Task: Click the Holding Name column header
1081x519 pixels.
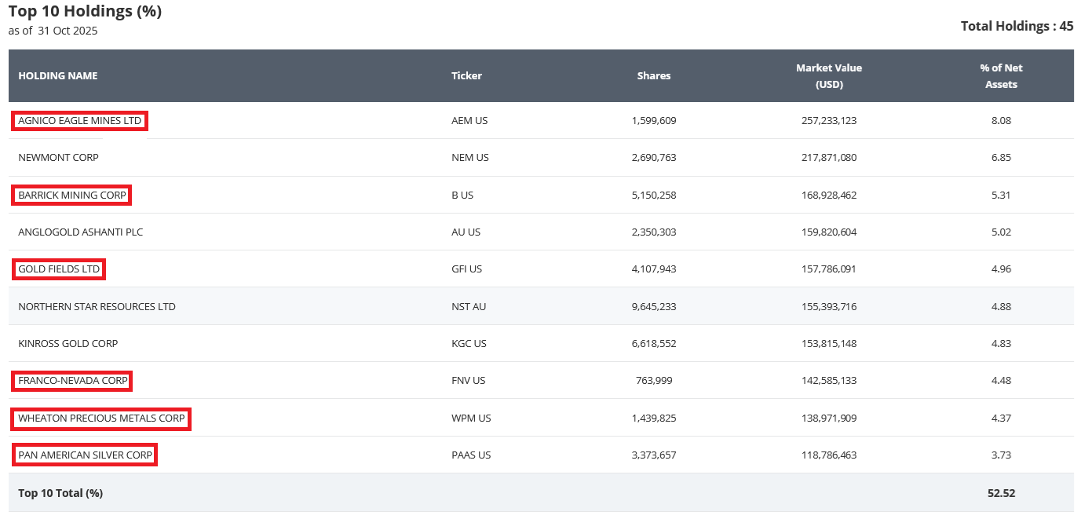Action: point(58,76)
